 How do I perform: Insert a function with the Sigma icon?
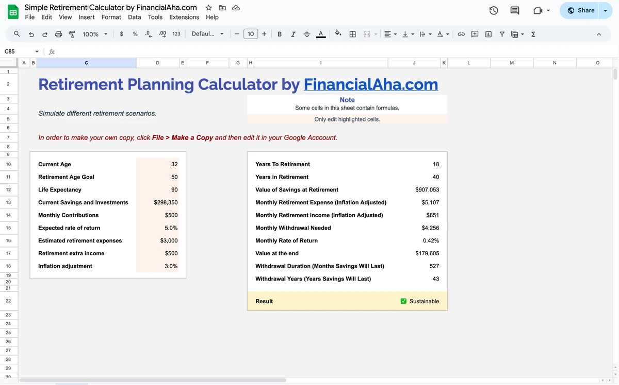coord(533,34)
